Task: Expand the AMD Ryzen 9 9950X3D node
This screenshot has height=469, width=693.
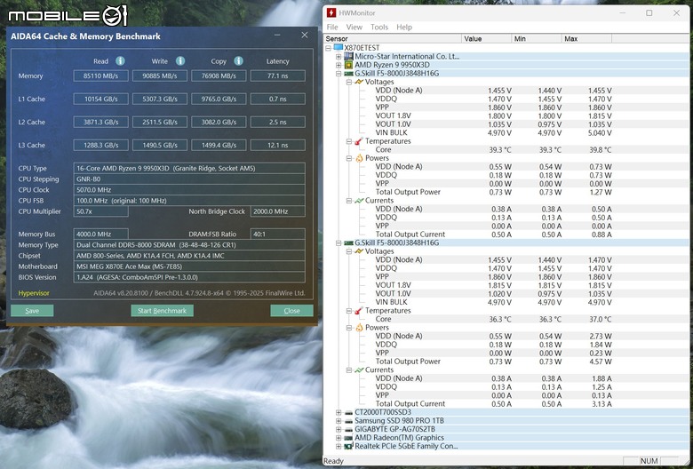Action: click(339, 65)
